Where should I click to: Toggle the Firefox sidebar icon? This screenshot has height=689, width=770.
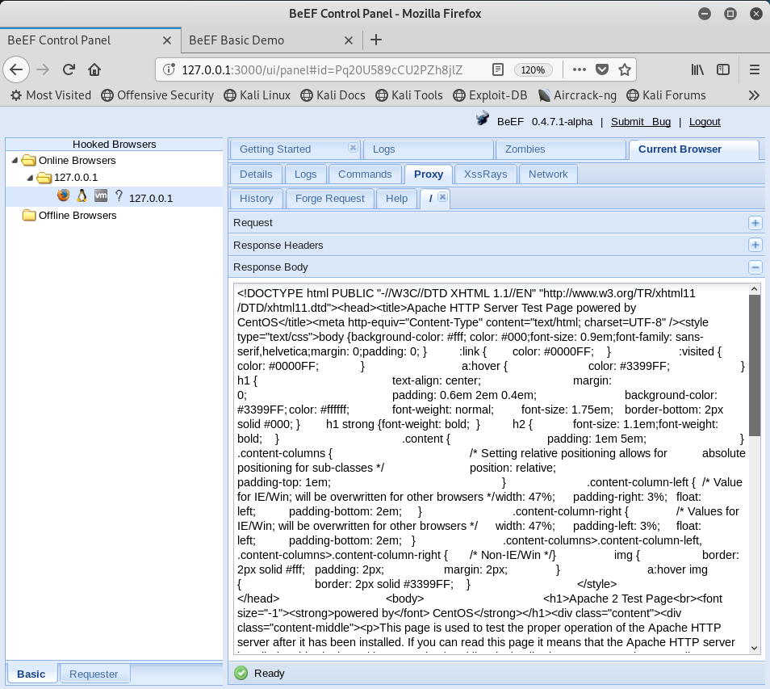pos(723,69)
